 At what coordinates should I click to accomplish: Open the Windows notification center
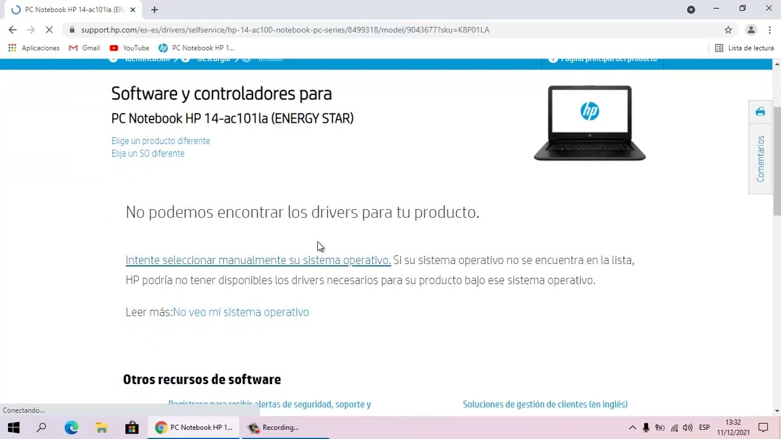click(x=763, y=427)
